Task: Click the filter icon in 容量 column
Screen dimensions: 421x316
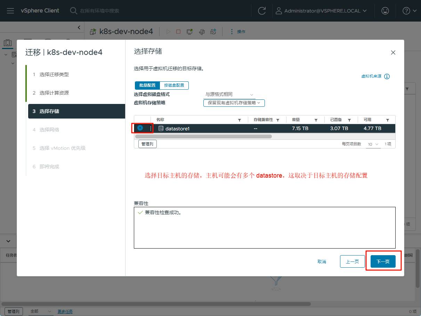Action: (316, 120)
